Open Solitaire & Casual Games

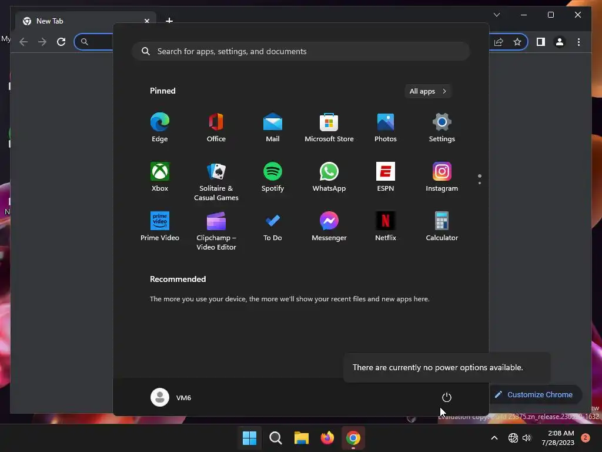(x=216, y=181)
